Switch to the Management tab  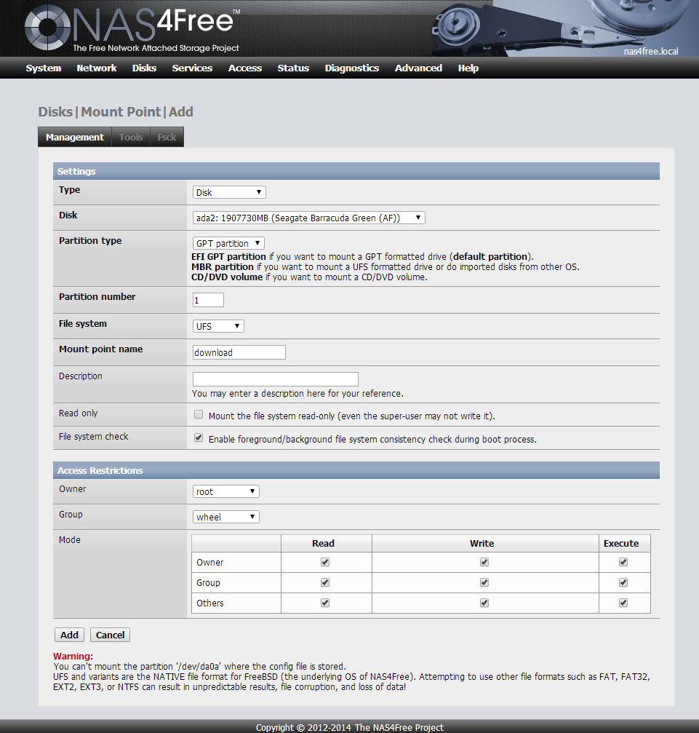75,137
